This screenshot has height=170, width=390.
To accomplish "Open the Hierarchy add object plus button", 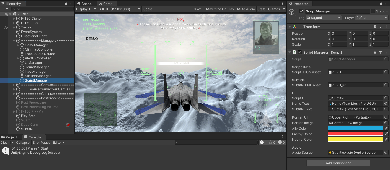I will (x=3, y=9).
